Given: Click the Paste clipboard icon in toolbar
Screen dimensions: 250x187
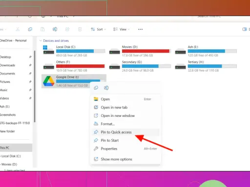Looking at the screenshot, I should tap(42, 29).
